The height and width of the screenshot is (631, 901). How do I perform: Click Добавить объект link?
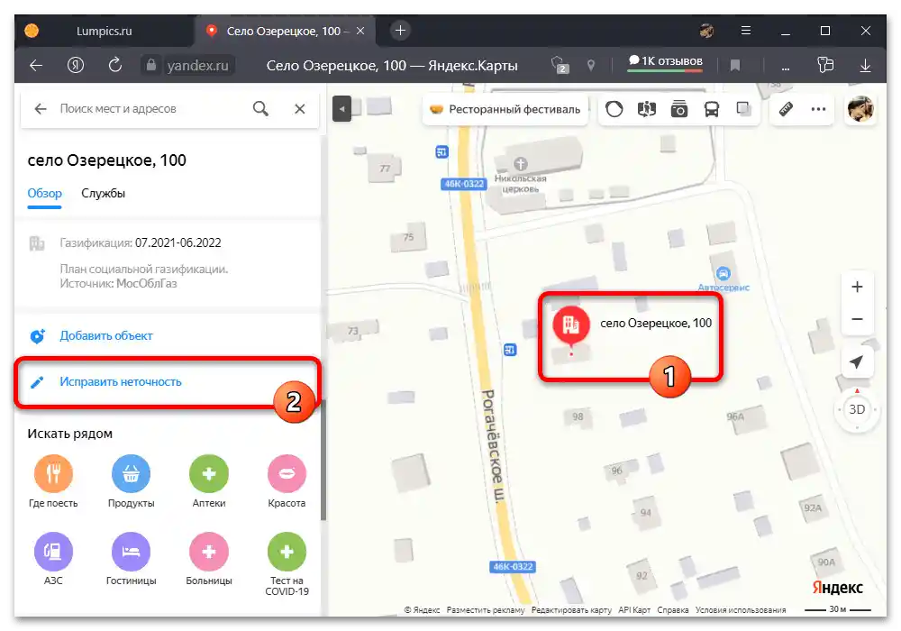[106, 335]
